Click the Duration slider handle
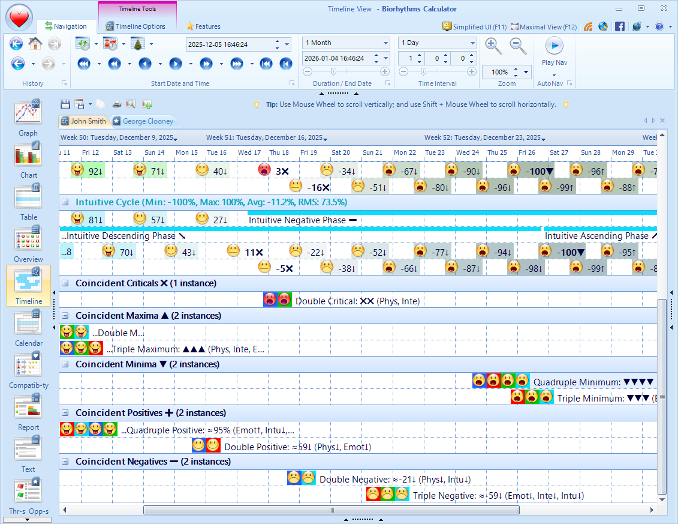The width and height of the screenshot is (678, 524). point(333,71)
